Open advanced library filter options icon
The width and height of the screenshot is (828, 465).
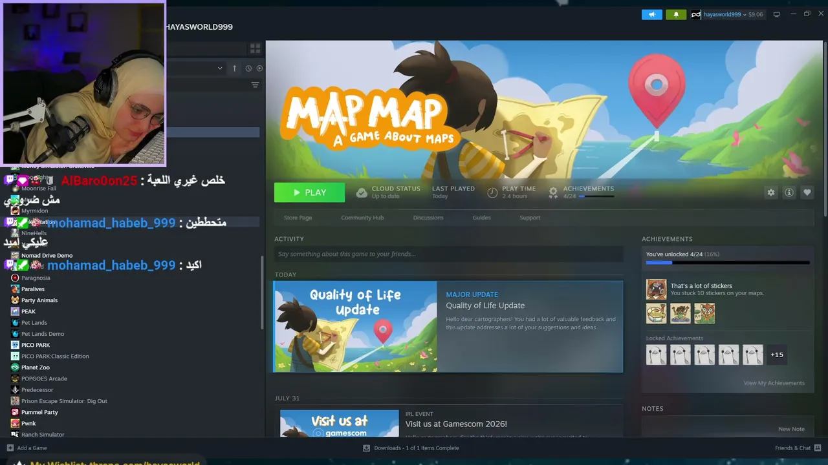click(255, 85)
